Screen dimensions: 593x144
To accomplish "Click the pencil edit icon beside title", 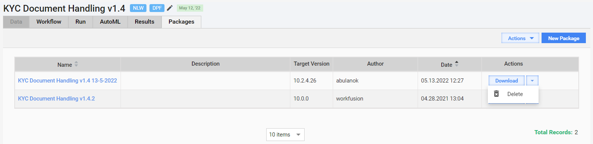I will pyautogui.click(x=170, y=8).
